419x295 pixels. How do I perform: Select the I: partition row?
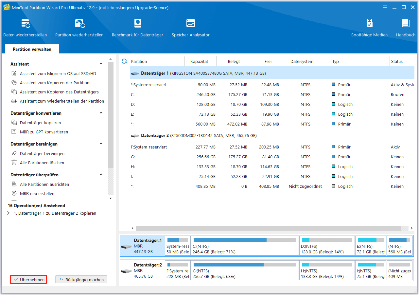coord(272,177)
